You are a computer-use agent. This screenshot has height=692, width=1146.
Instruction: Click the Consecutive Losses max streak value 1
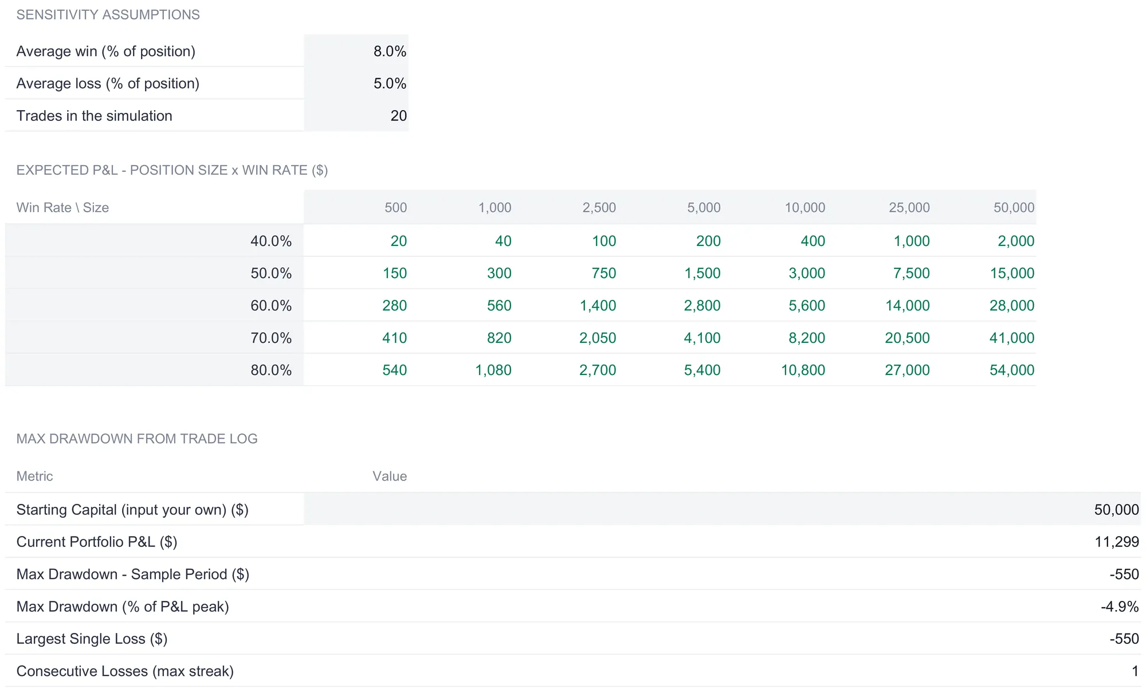1135,670
